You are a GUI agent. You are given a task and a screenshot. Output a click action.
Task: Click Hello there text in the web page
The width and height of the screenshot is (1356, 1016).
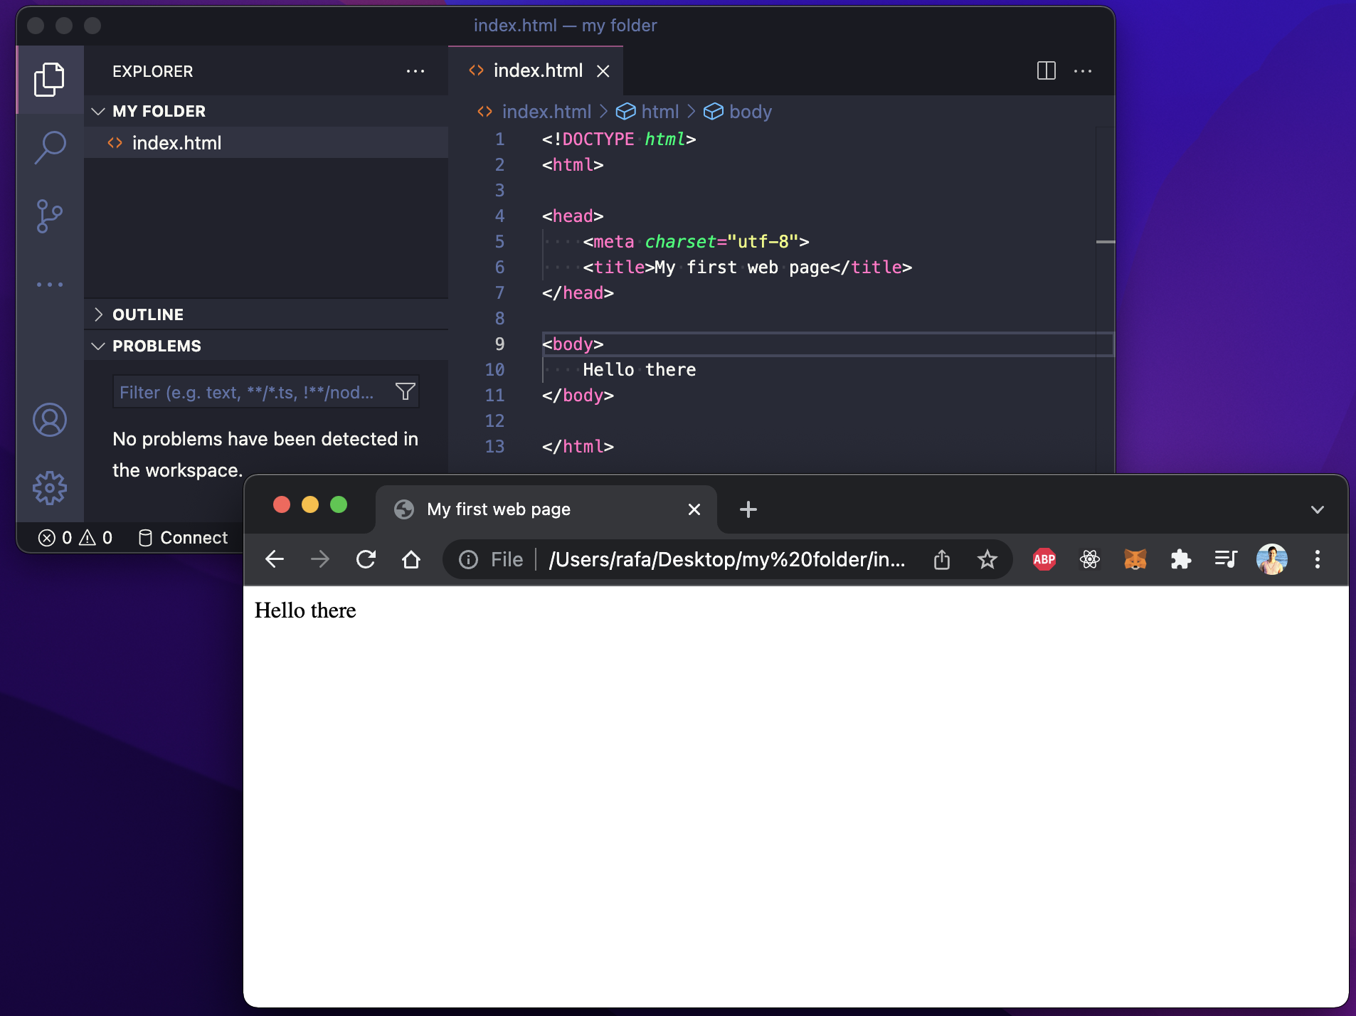tap(305, 610)
